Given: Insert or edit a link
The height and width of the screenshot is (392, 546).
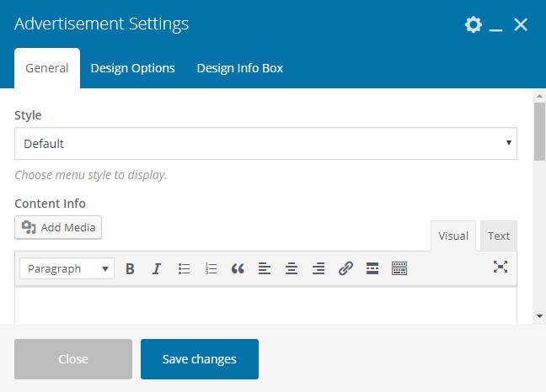Looking at the screenshot, I should [x=345, y=268].
